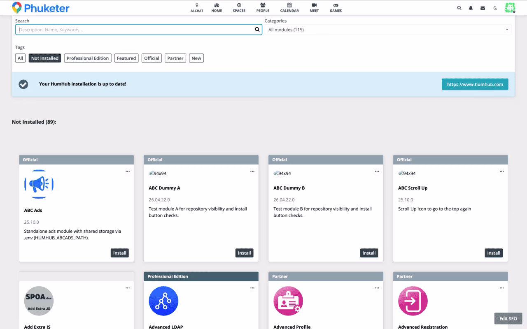Select the 'Official' tag filter

coord(152,58)
